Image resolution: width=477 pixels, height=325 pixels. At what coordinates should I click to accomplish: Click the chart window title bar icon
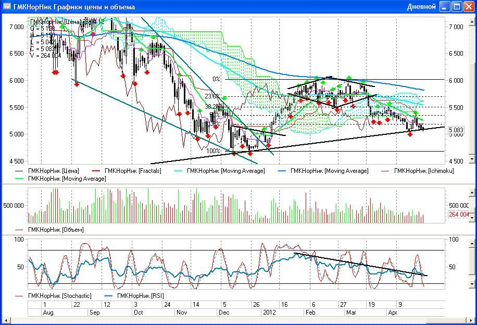(7, 6)
